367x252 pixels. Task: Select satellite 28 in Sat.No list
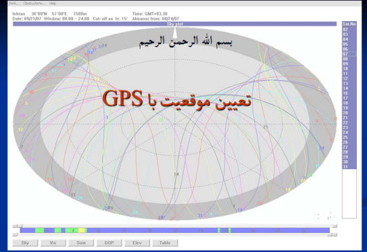click(x=349, y=152)
